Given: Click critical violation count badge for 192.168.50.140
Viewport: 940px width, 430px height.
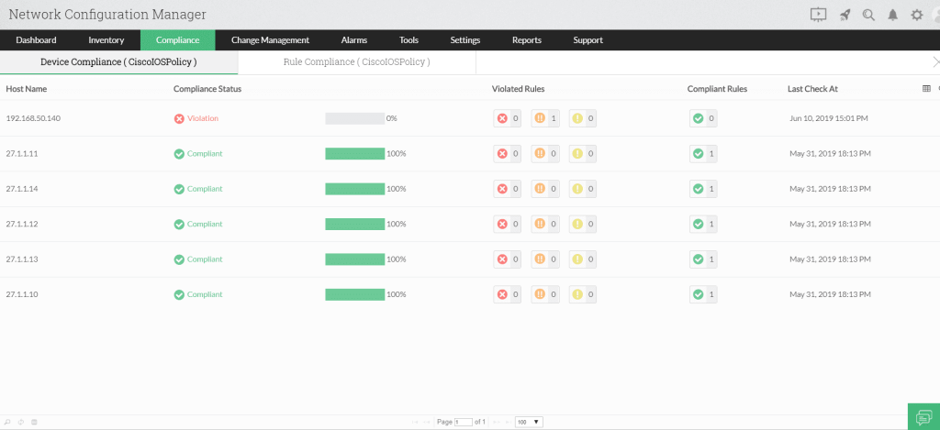Looking at the screenshot, I should click(507, 118).
